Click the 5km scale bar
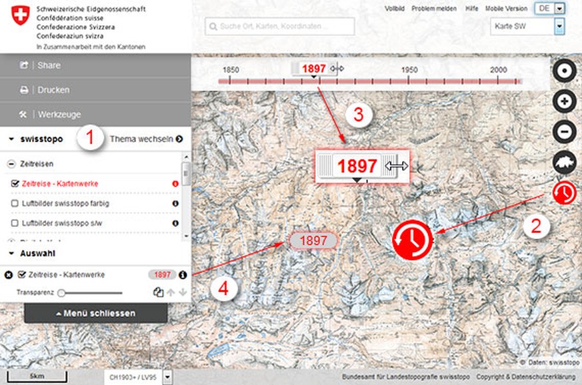This screenshot has height=385, width=582. click(37, 376)
